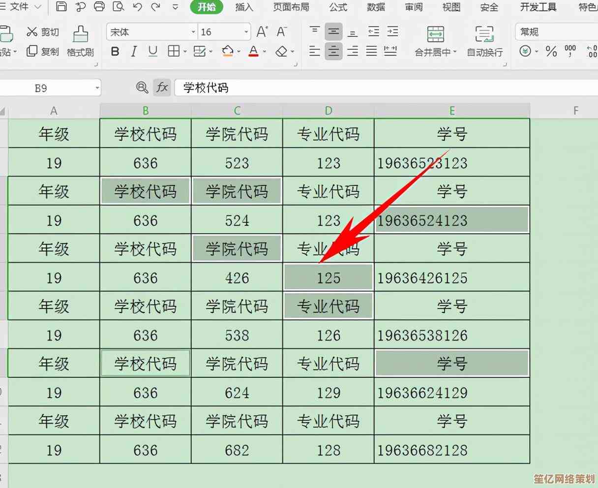598x488 pixels.
Task: Open the font size dropdown showing 16
Action: pos(246,32)
